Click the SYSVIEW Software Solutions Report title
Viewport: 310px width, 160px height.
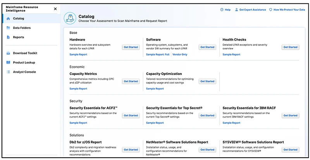click(253, 142)
